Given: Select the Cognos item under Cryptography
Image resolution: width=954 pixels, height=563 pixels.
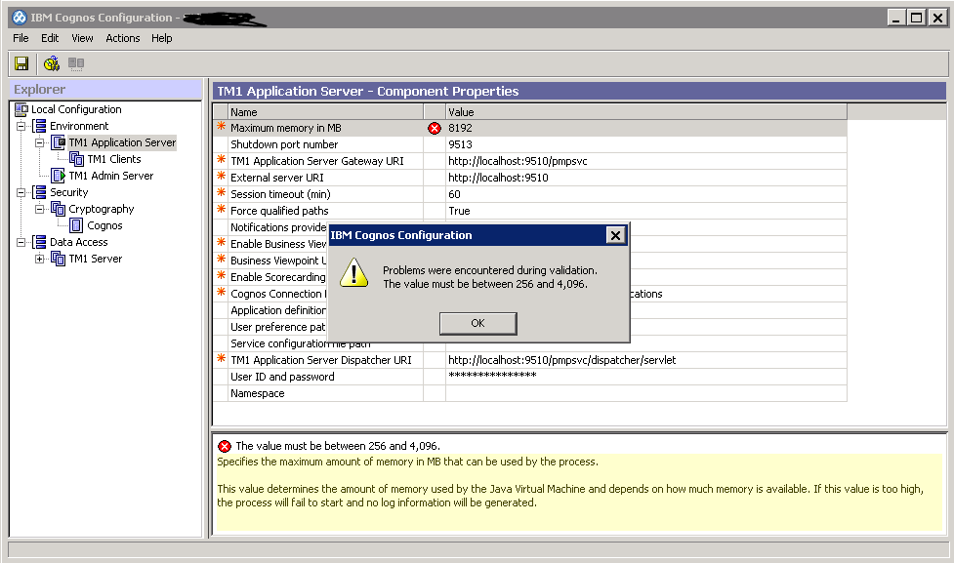Looking at the screenshot, I should point(104,225).
